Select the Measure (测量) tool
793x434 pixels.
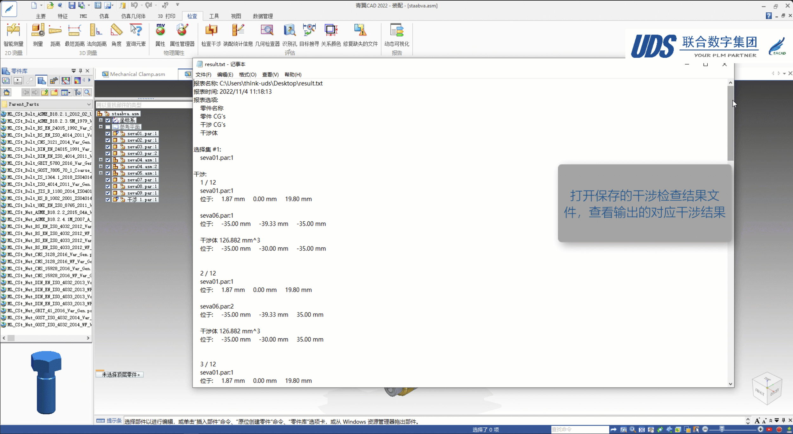click(x=38, y=35)
